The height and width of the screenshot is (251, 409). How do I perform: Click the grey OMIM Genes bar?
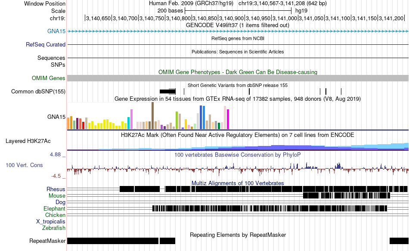238,78
